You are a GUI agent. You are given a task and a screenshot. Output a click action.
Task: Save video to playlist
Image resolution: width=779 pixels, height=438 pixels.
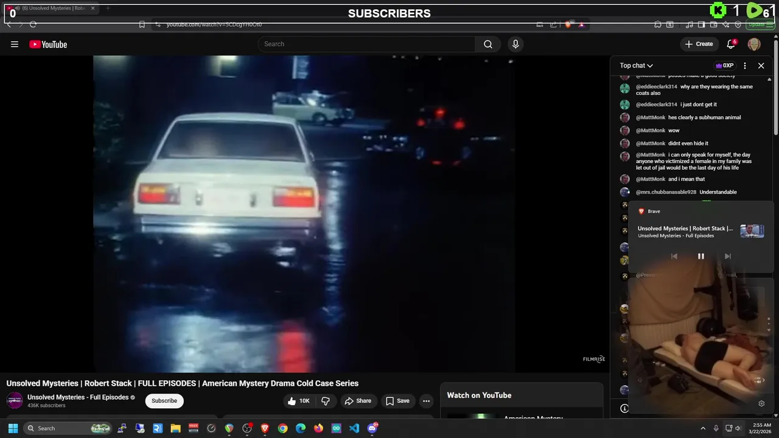point(397,401)
